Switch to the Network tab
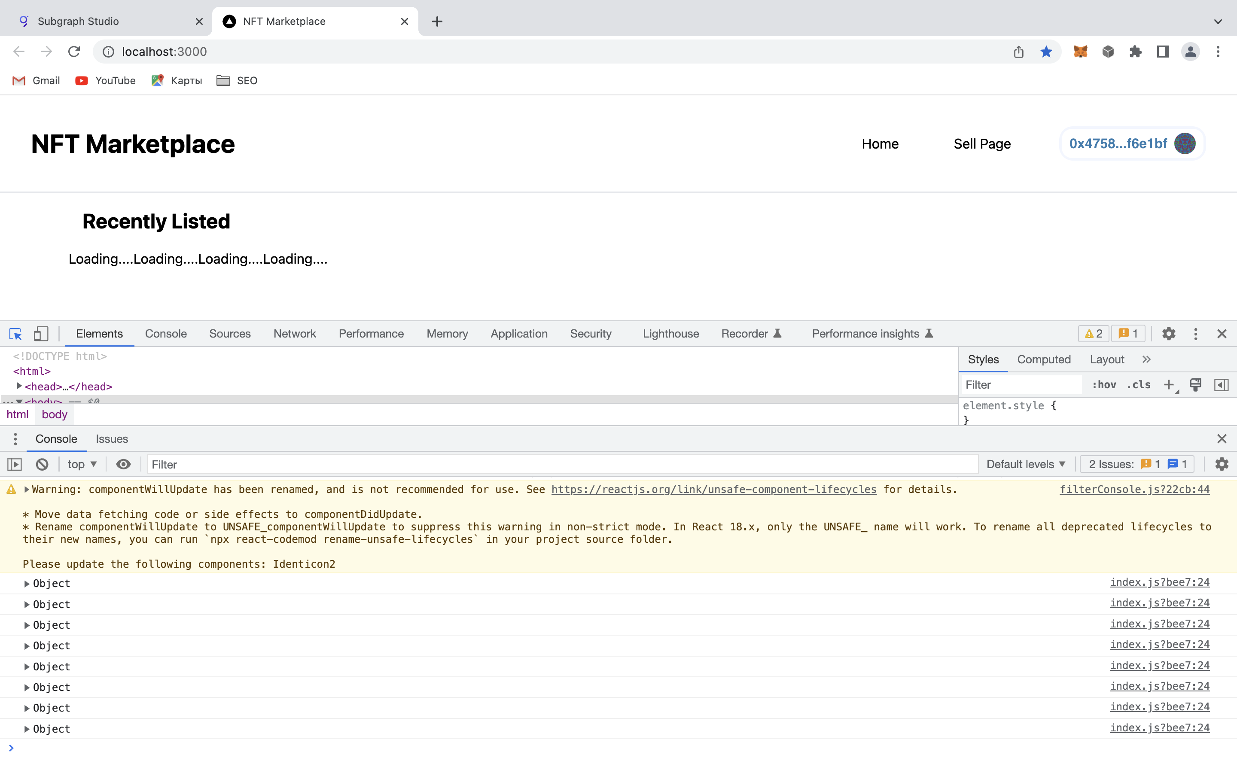This screenshot has width=1237, height=773. [x=294, y=334]
